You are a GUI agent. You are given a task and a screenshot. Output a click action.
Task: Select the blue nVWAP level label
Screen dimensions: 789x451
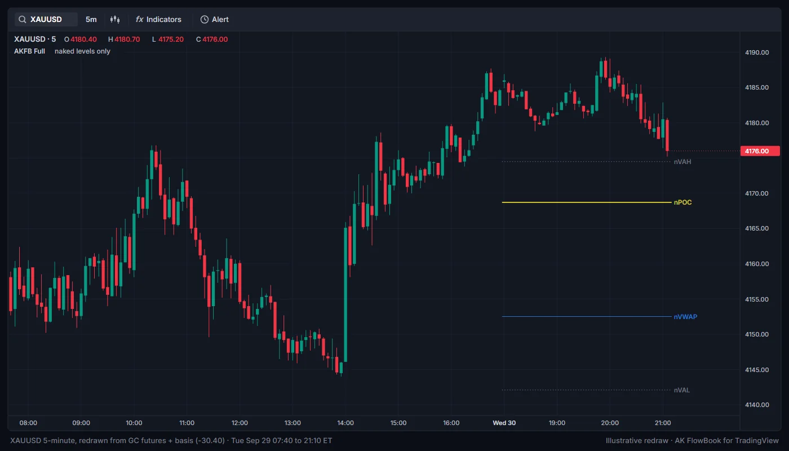pos(685,317)
